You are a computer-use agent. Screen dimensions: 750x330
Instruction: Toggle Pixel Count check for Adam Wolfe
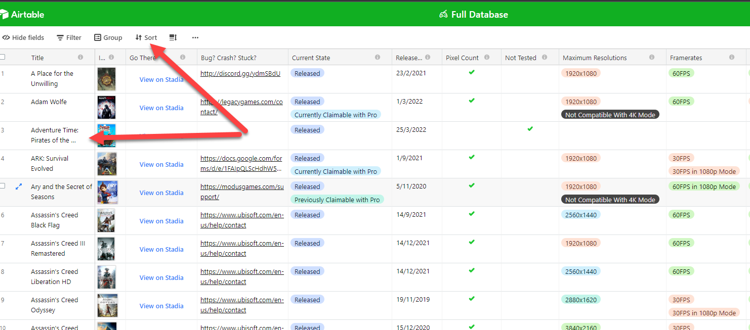[x=472, y=101]
